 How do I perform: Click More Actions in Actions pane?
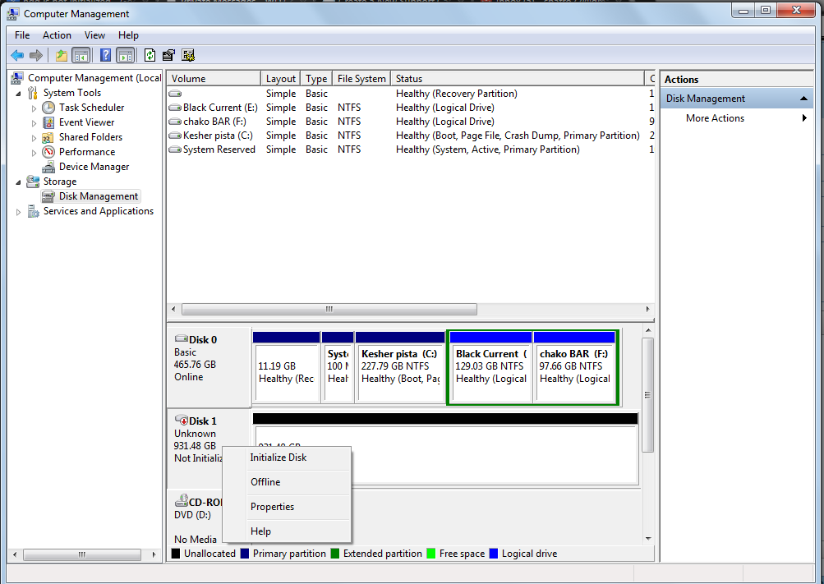tap(715, 118)
